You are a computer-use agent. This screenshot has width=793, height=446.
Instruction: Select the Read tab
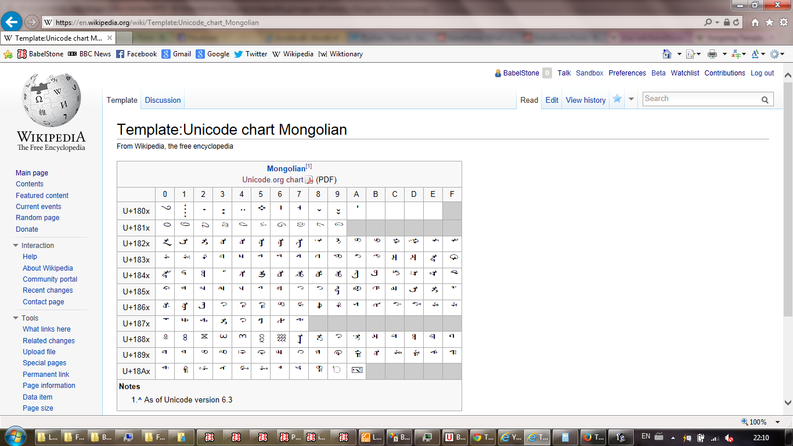[x=529, y=100]
